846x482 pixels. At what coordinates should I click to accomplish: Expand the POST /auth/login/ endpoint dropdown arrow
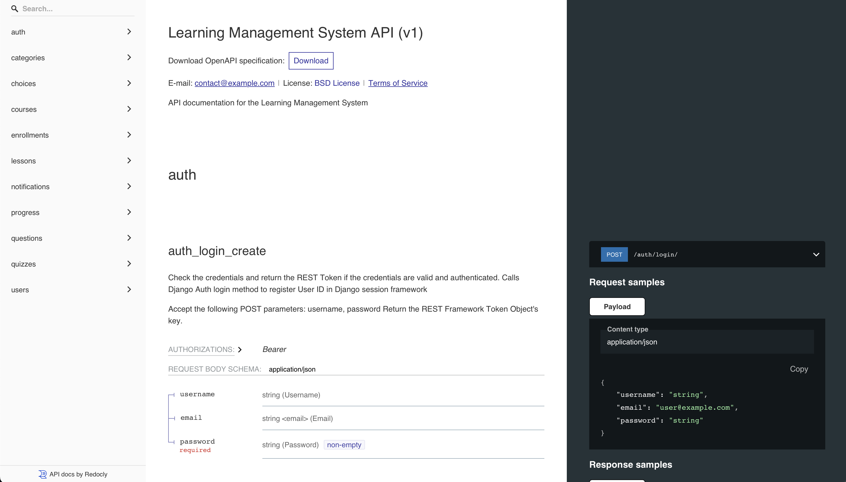[x=816, y=254]
